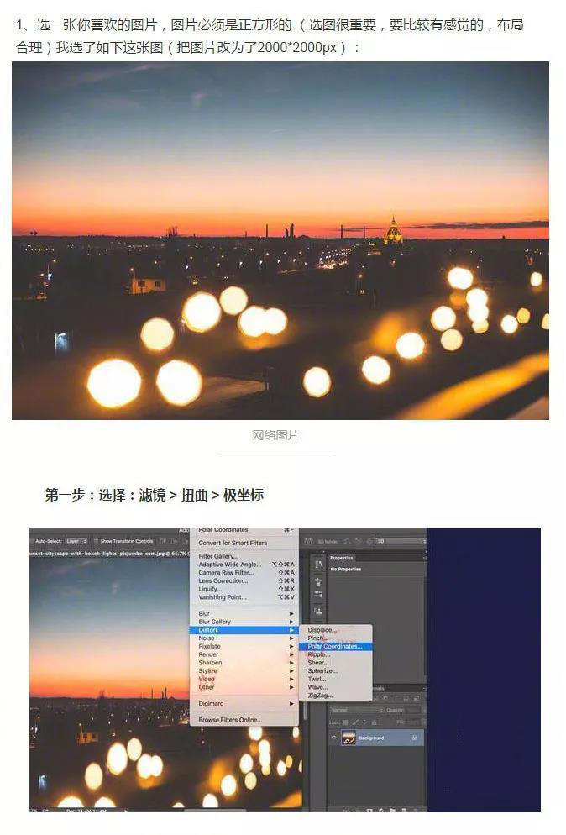Screen dimensions: 566x835
Task: Hide the Background layer eye icon
Action: (x=334, y=738)
